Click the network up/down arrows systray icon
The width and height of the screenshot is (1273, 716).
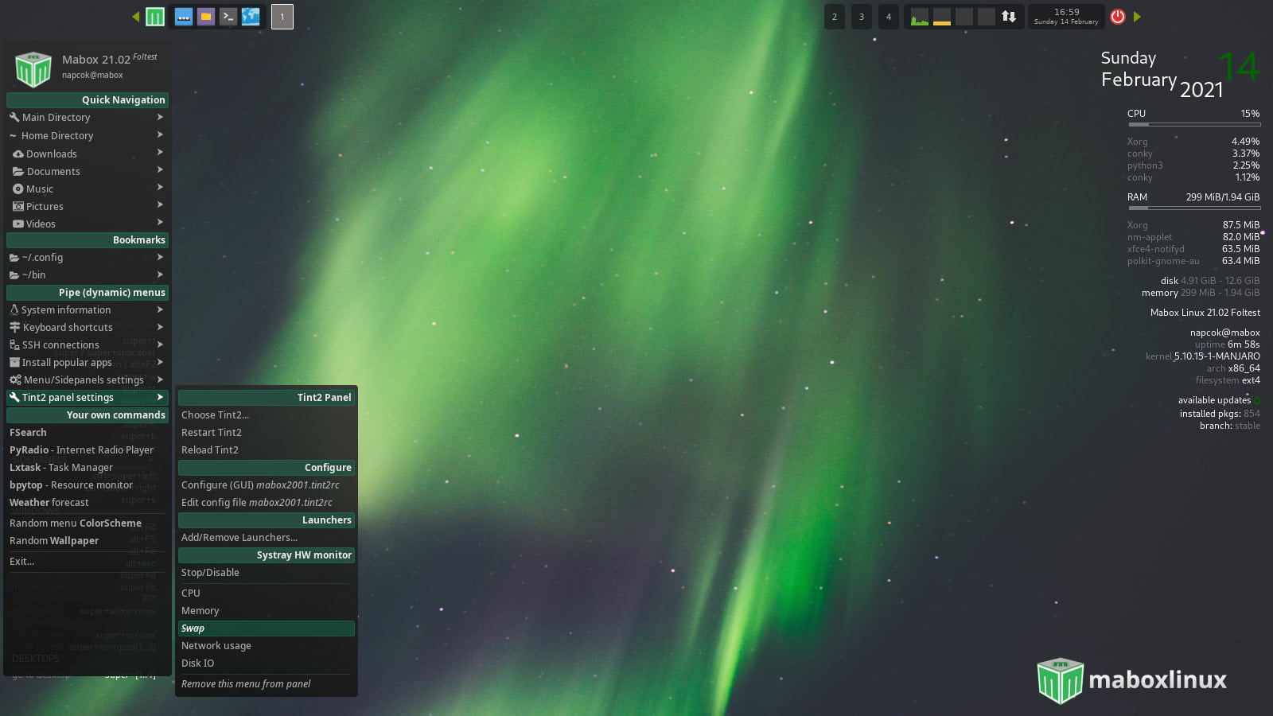(x=1009, y=16)
